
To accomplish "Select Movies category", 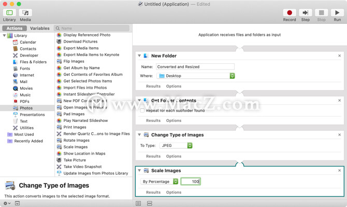I will [x=26, y=88].
